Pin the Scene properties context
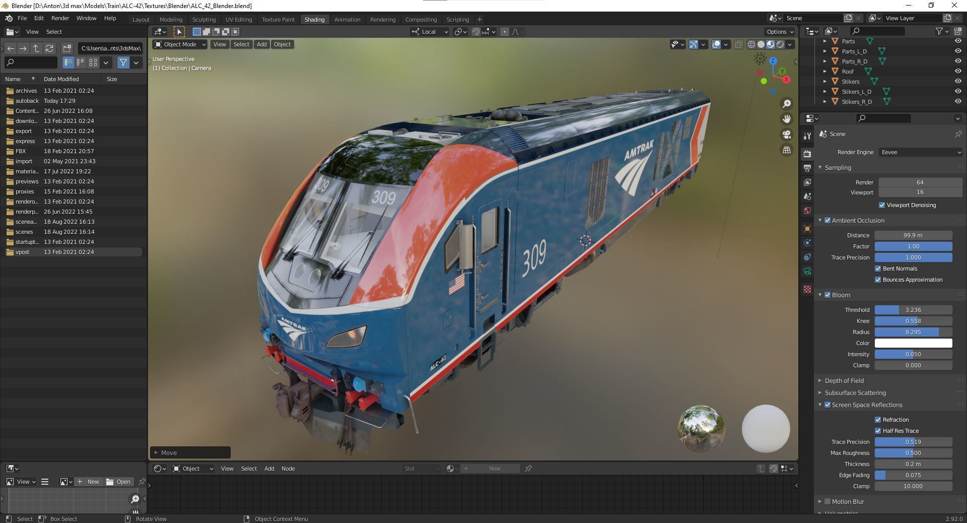 pyautogui.click(x=958, y=134)
